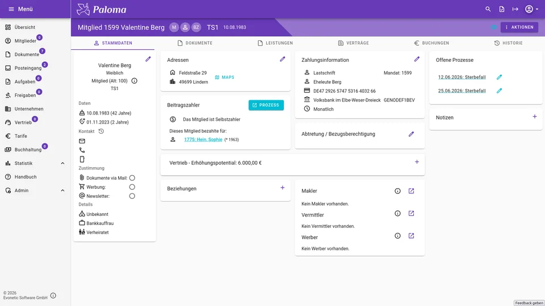Click the M badge next to member name
Viewport: 545px width, 306px height.
pyautogui.click(x=174, y=27)
